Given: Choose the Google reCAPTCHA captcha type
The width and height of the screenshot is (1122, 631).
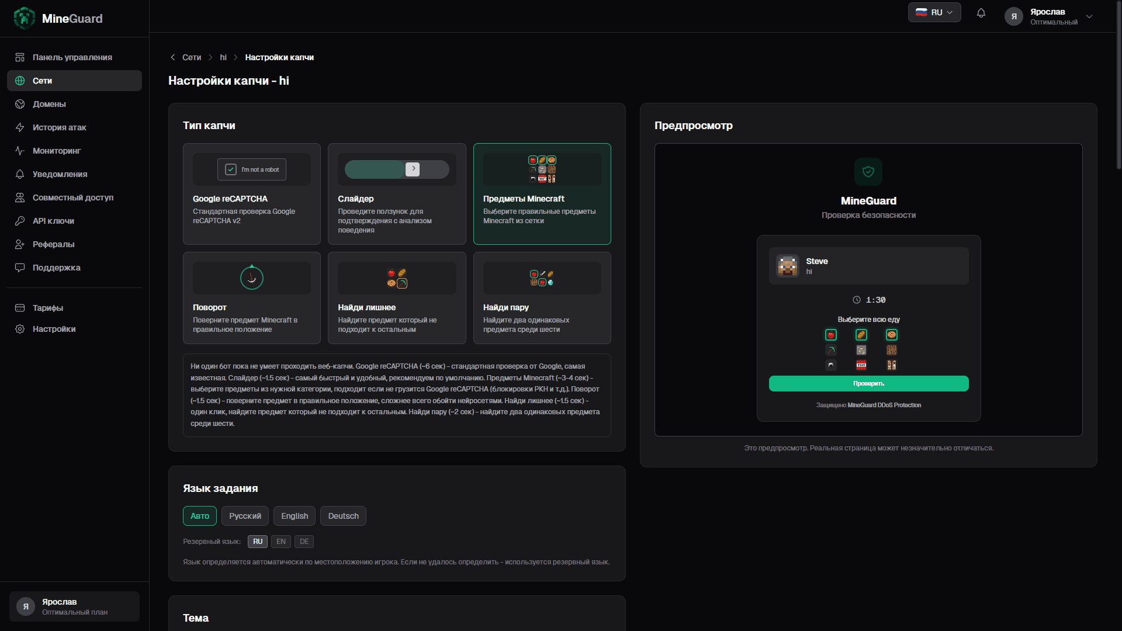Looking at the screenshot, I should (x=252, y=194).
